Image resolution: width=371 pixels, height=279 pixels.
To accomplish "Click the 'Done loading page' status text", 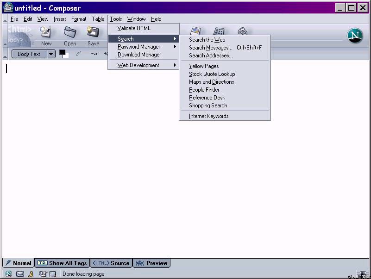I will [x=83, y=274].
